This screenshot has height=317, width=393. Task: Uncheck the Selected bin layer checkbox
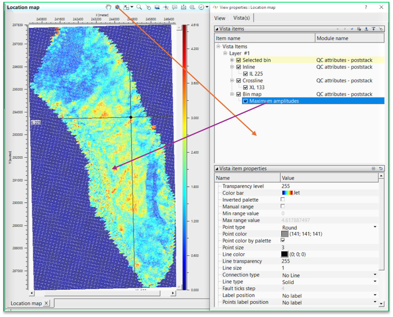[x=238, y=60]
